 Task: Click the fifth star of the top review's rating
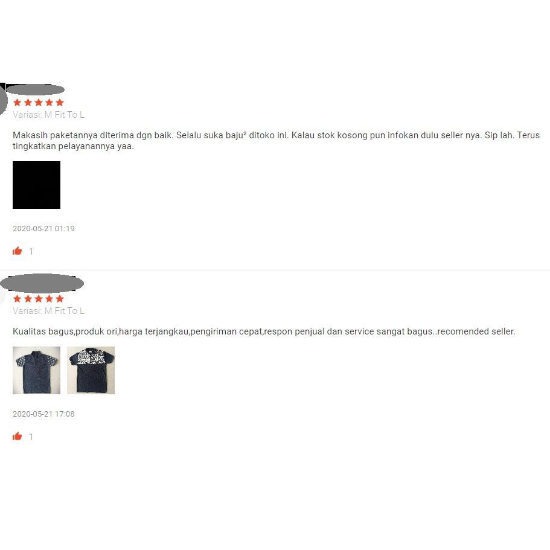pos(60,103)
